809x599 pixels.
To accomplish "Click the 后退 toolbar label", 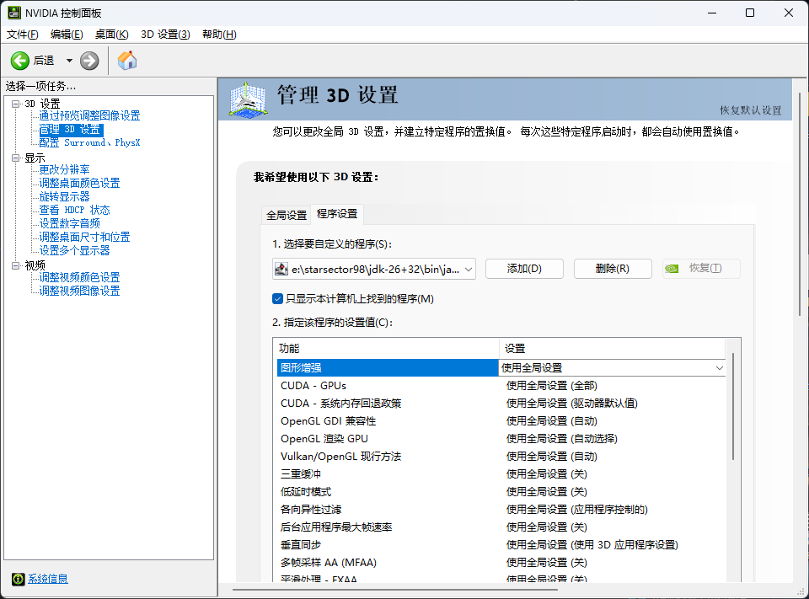I will [44, 61].
